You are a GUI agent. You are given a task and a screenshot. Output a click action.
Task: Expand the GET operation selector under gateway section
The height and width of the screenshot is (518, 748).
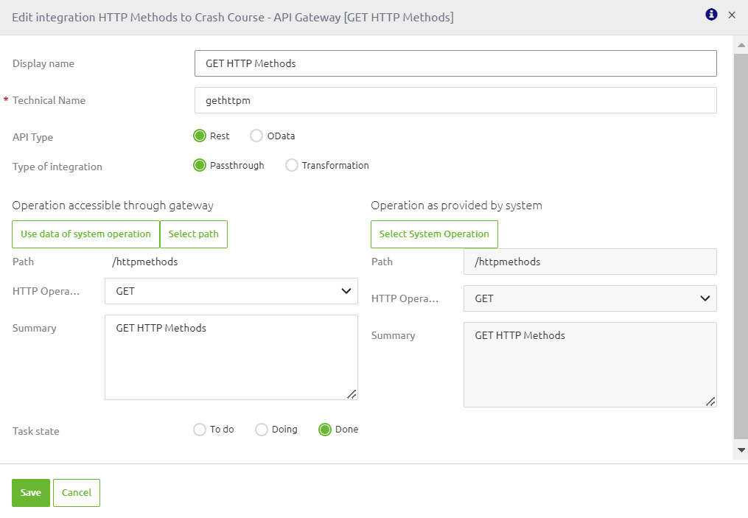231,291
